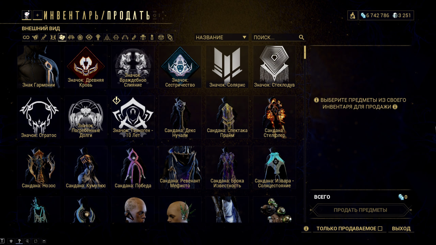Select the last category filter tab
The width and height of the screenshot is (436, 245).
[x=170, y=37]
